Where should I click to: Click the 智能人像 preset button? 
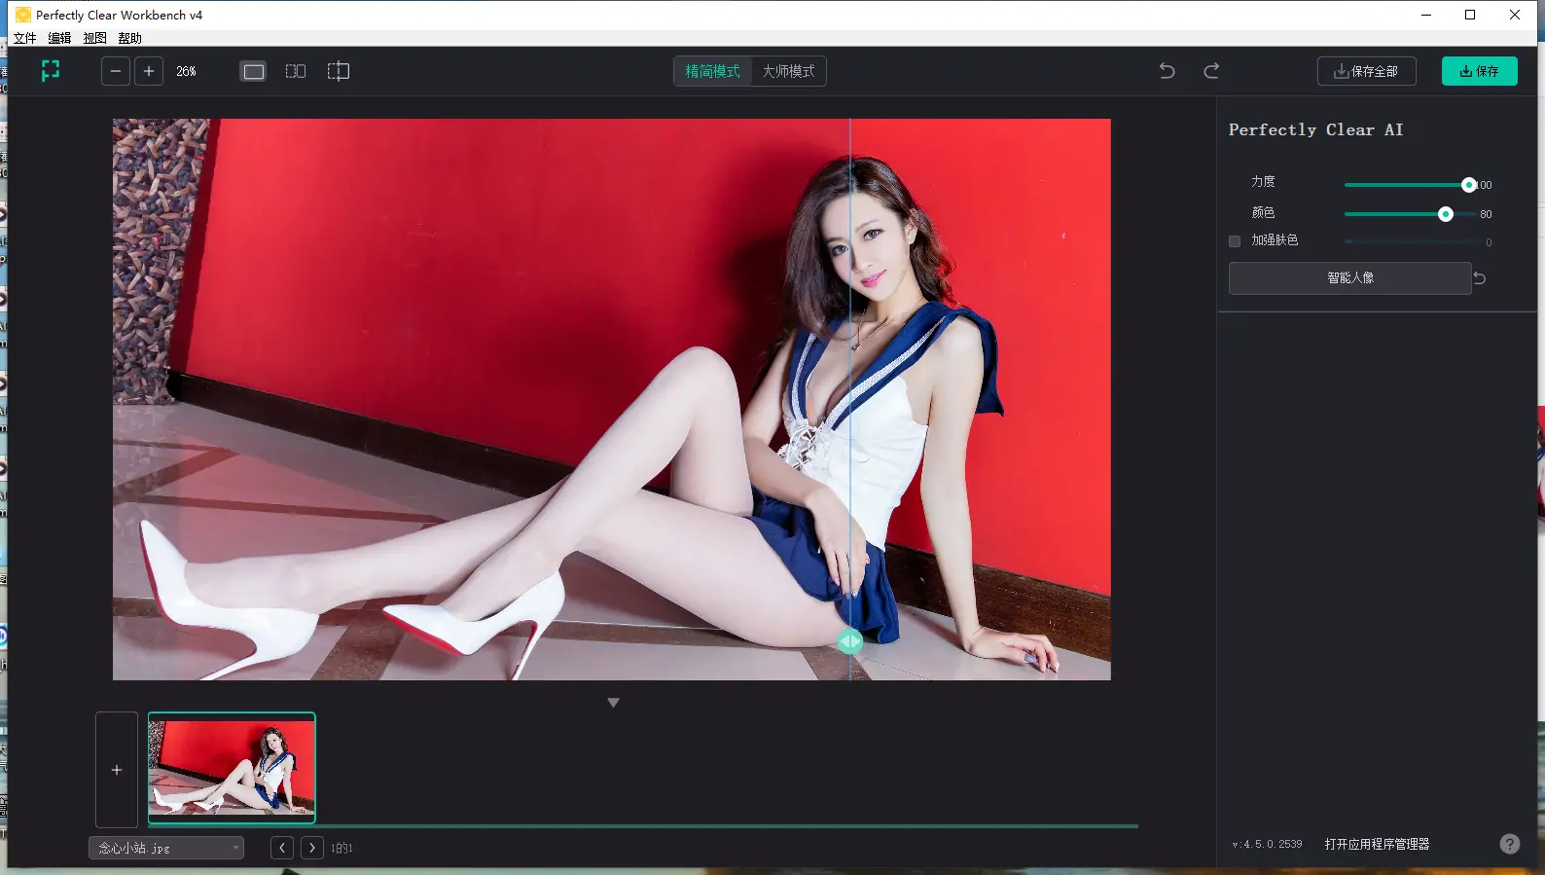[1350, 278]
